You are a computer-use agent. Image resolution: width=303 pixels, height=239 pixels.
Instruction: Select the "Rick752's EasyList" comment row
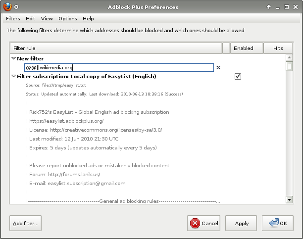click(x=148, y=112)
